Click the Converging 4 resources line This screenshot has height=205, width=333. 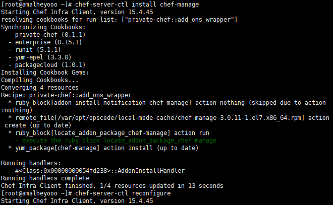pos(40,88)
